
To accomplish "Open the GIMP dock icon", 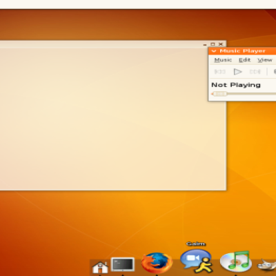I will 267,266.
